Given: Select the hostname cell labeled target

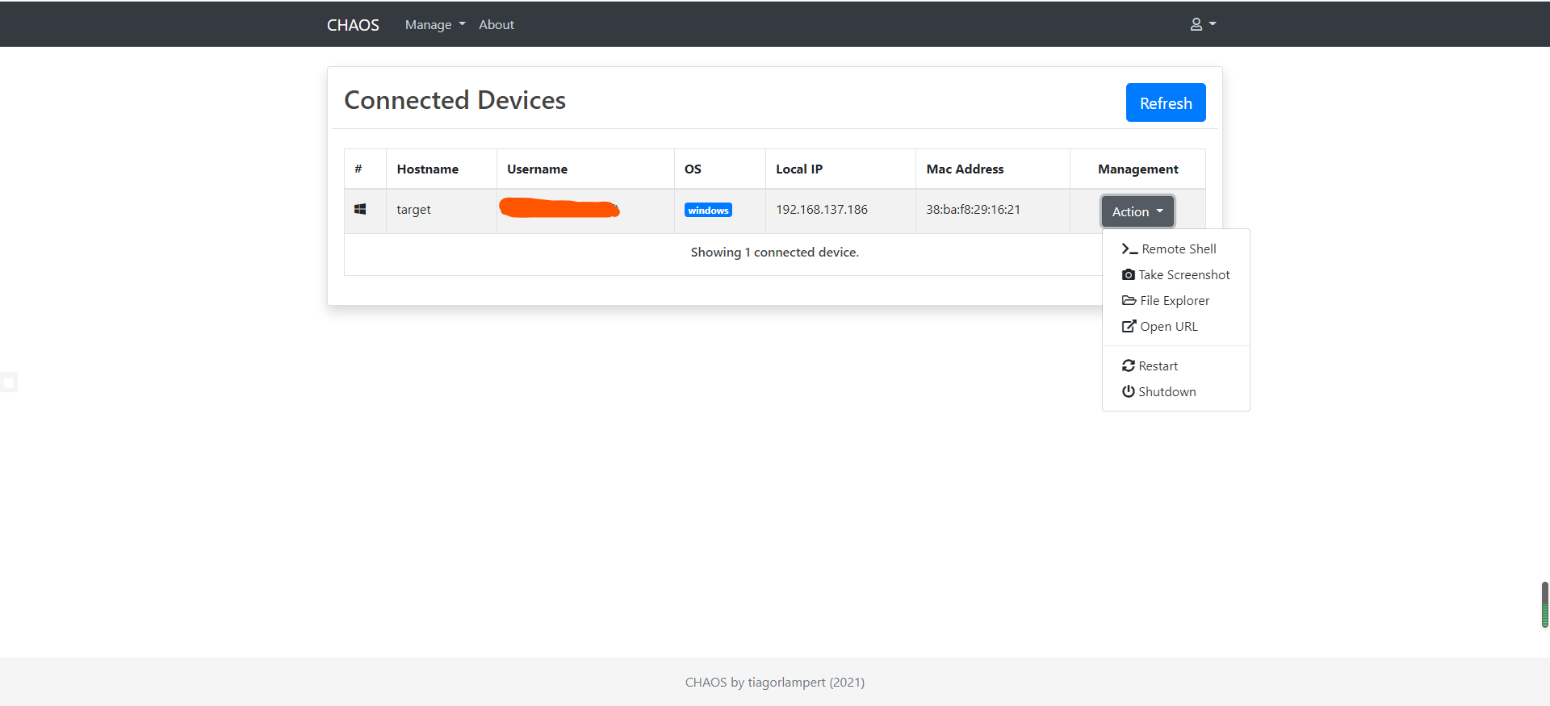Looking at the screenshot, I should point(413,210).
